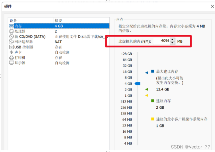
Task: Select the 打印机 device row
Action: (59, 58)
